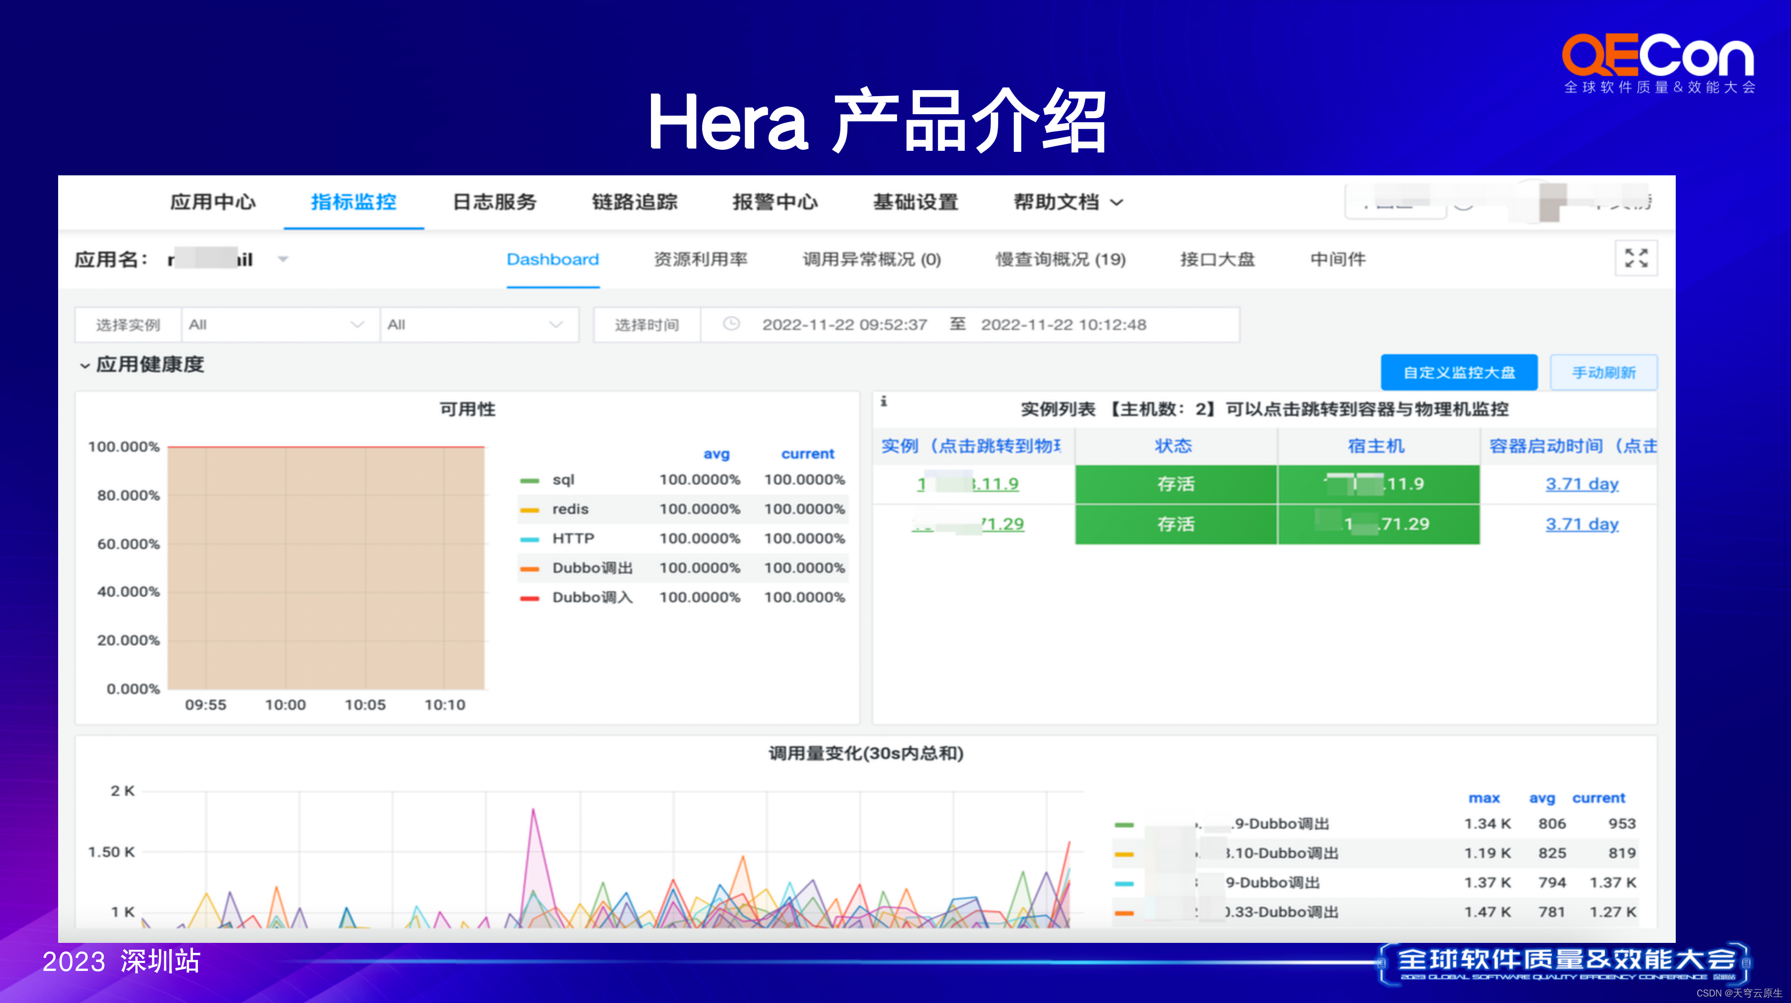Toggle the redis series in availability legend
Viewport: 1791px width, 1003px height.
(569, 510)
